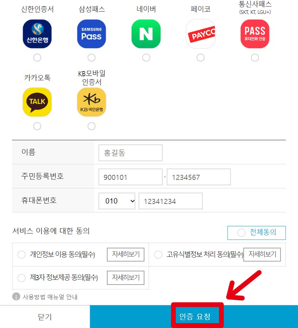Select the green Naver N icon

point(146,34)
